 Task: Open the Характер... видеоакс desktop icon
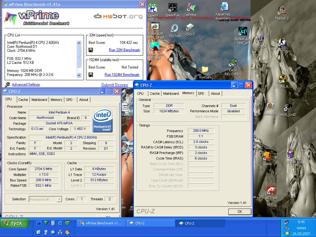click(x=225, y=7)
